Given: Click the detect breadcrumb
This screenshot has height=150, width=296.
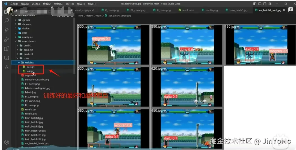Looking at the screenshot, I should [90, 16].
